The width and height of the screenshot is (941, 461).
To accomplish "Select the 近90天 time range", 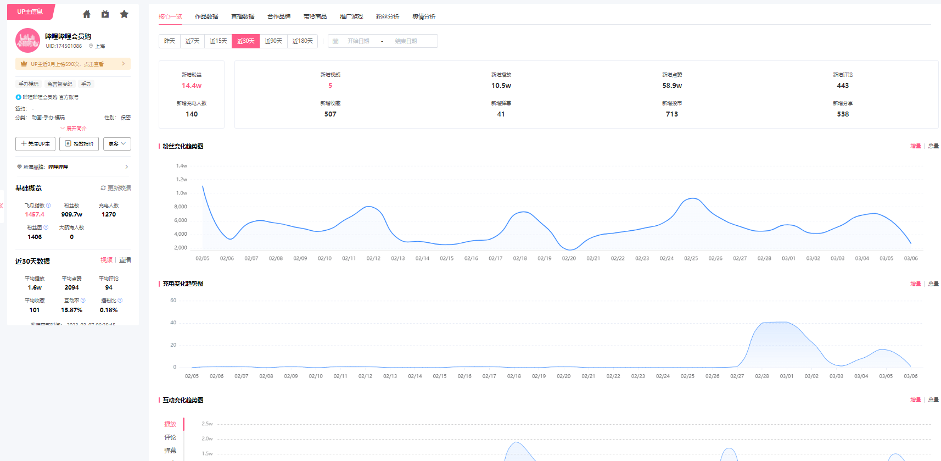I will 273,41.
